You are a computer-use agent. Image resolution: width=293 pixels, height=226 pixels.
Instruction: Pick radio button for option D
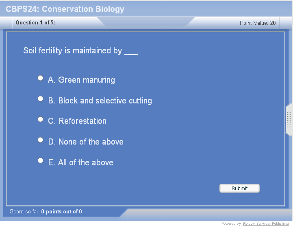pyautogui.click(x=40, y=140)
